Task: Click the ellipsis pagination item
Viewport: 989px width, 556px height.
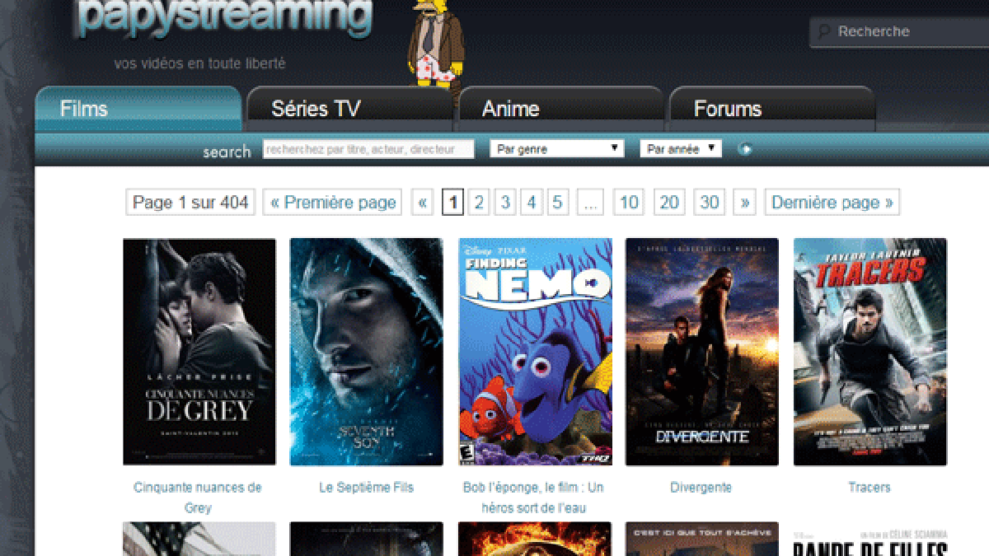Action: tap(590, 202)
